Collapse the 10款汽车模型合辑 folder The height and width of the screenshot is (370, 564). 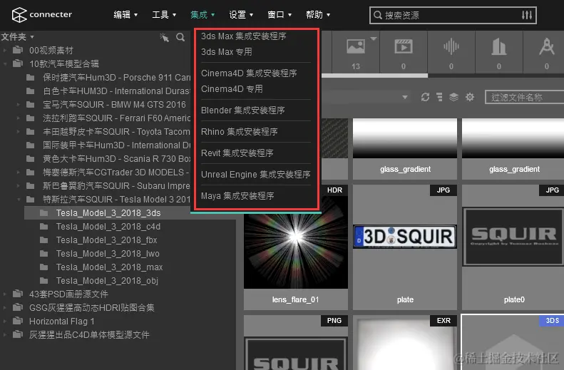[x=5, y=64]
